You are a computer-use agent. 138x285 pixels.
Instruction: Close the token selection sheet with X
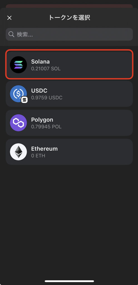[9, 18]
